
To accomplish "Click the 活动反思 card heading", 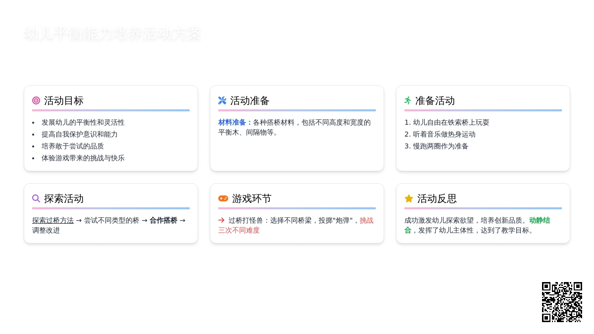I will [437, 198].
